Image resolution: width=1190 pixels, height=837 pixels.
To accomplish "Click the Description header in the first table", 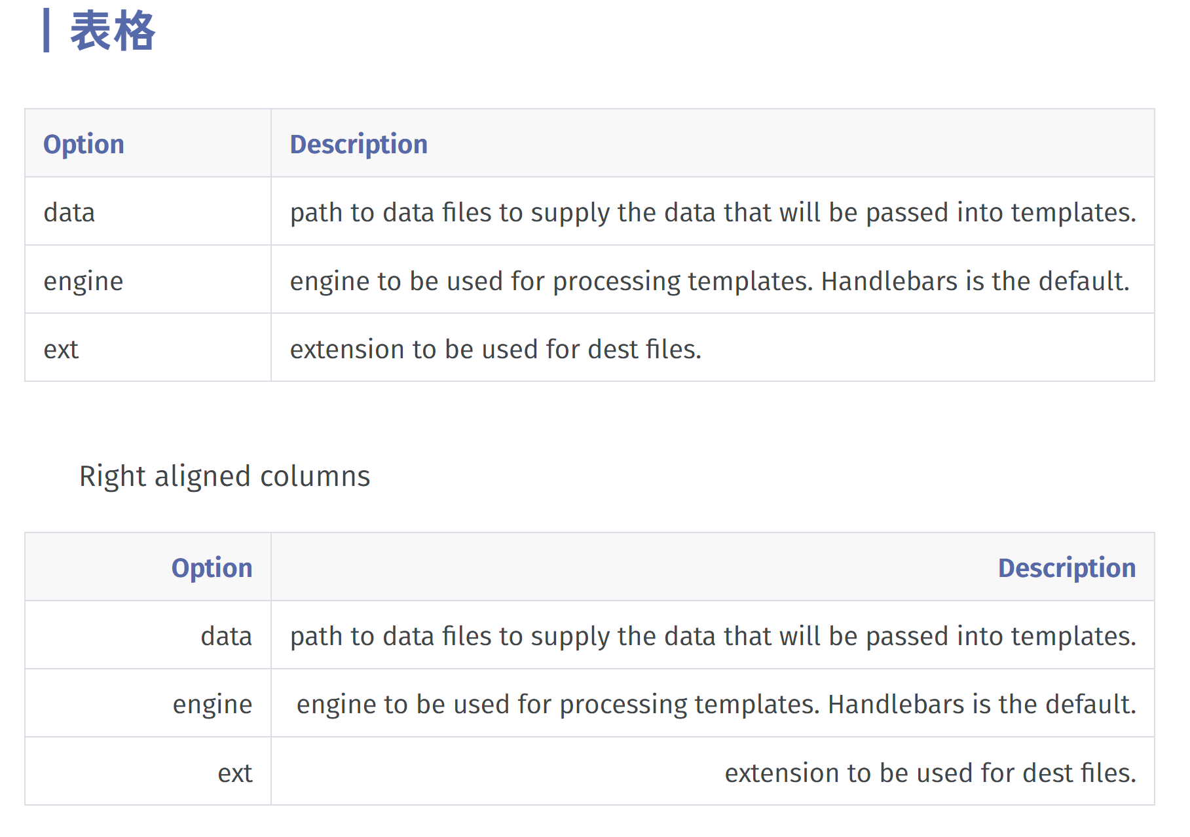I will (x=358, y=144).
